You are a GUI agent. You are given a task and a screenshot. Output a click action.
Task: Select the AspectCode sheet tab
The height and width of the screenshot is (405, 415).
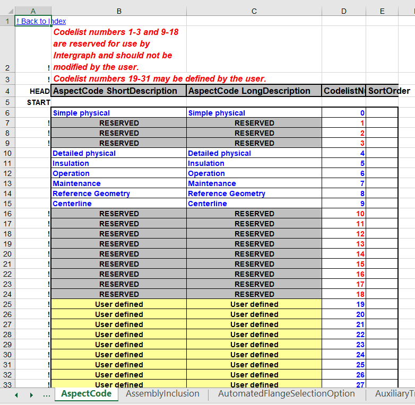click(x=87, y=393)
